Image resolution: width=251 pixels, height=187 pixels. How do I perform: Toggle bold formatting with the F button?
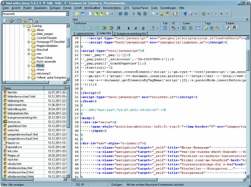pyautogui.click(x=129, y=28)
